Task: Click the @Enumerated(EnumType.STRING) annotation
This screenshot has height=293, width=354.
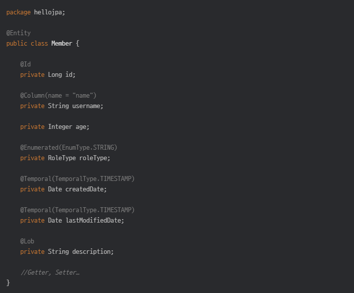Action: (68, 147)
